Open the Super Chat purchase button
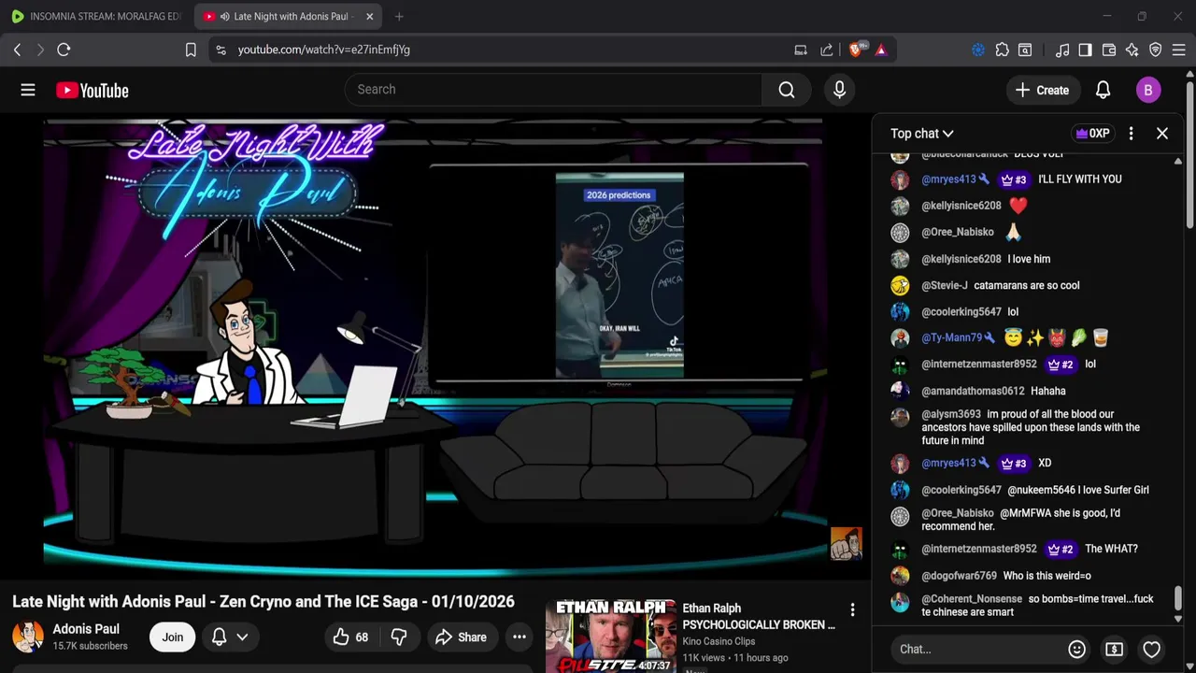The width and height of the screenshot is (1196, 673). click(1114, 649)
